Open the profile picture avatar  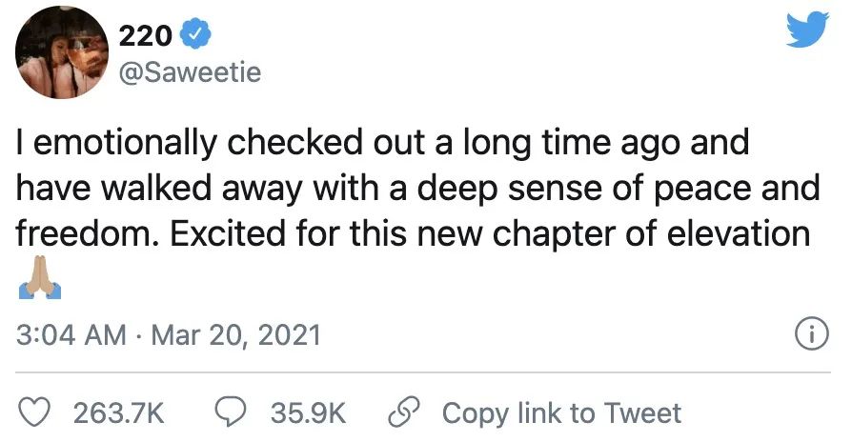59,52
